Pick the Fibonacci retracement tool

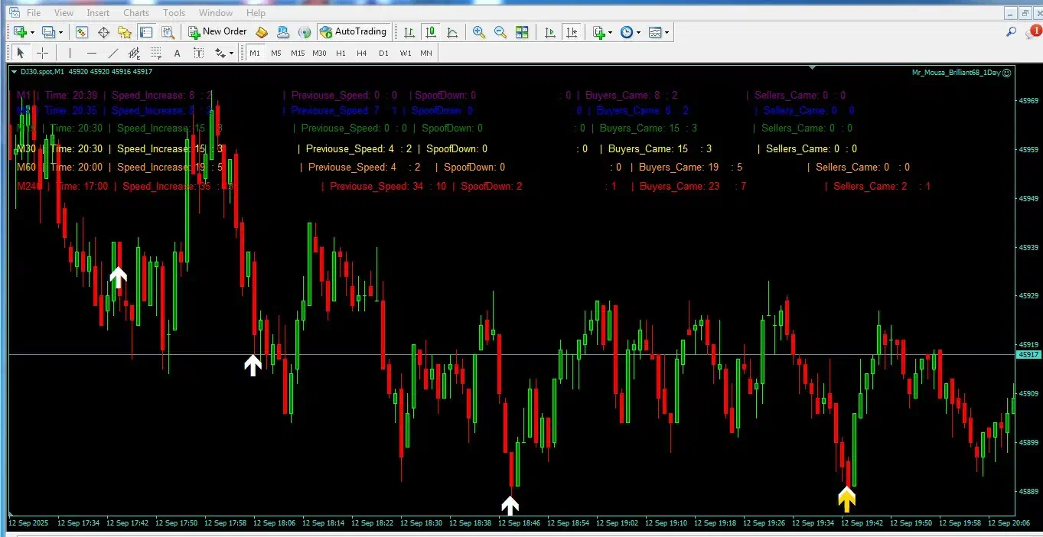156,53
